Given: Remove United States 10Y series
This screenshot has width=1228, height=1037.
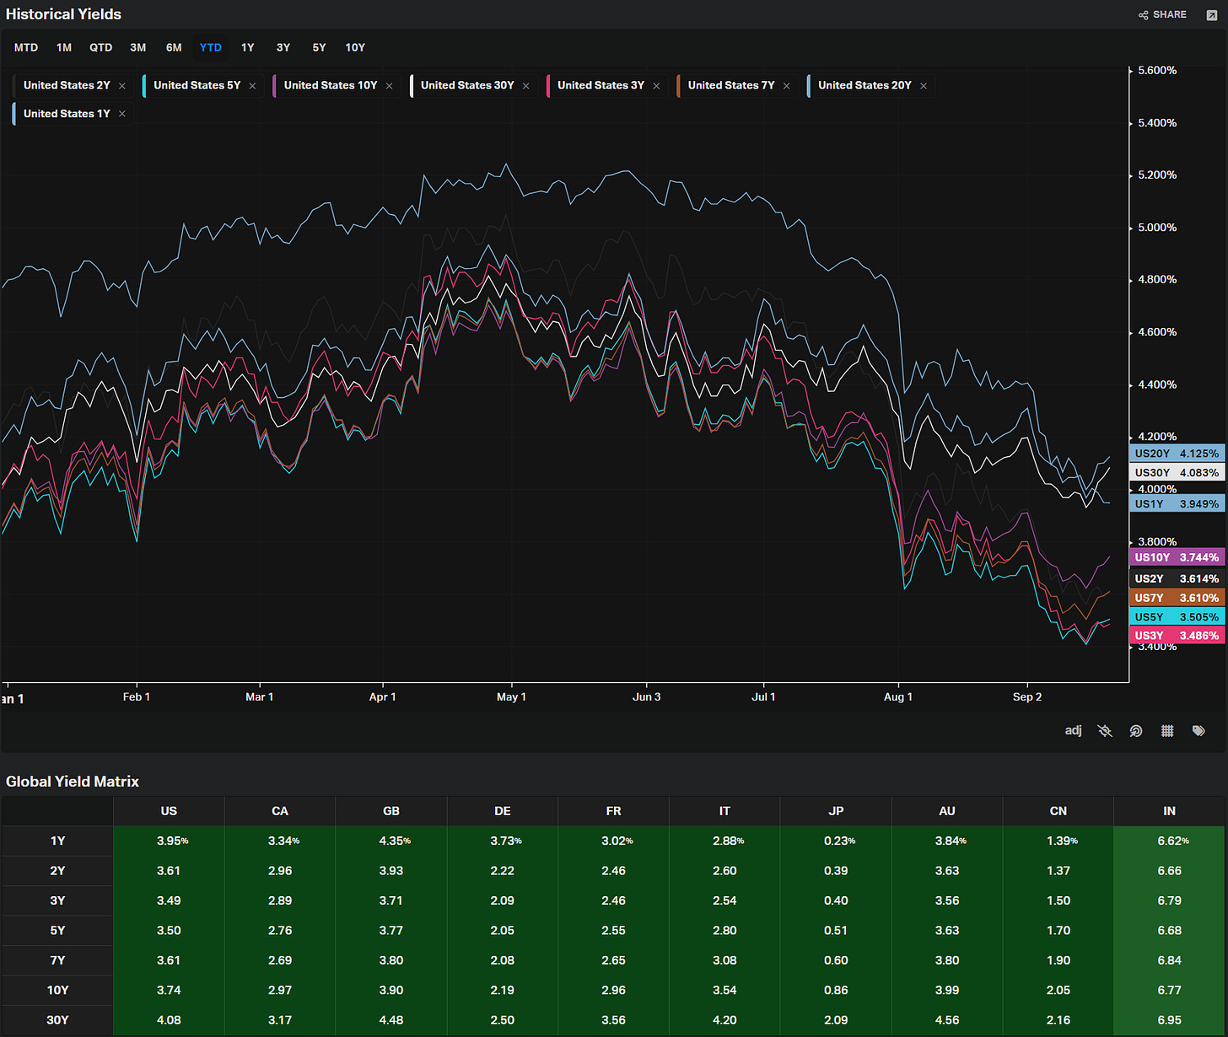Looking at the screenshot, I should point(389,86).
